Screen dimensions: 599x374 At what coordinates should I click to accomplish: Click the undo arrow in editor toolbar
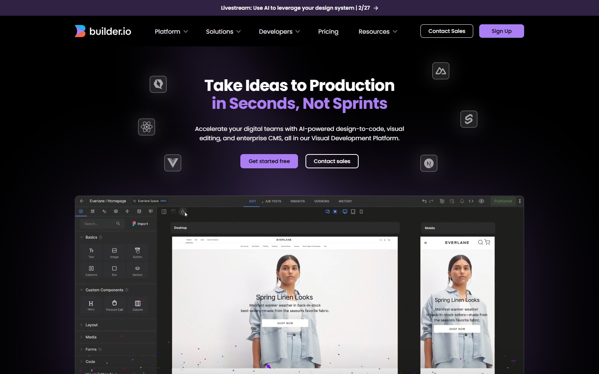(x=424, y=201)
